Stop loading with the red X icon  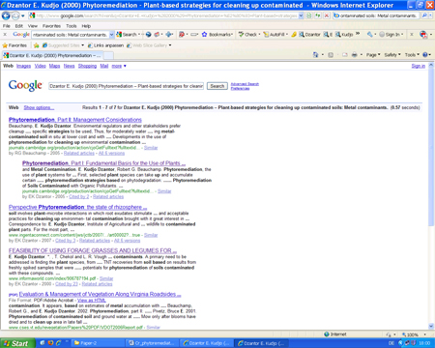pyautogui.click(x=327, y=15)
